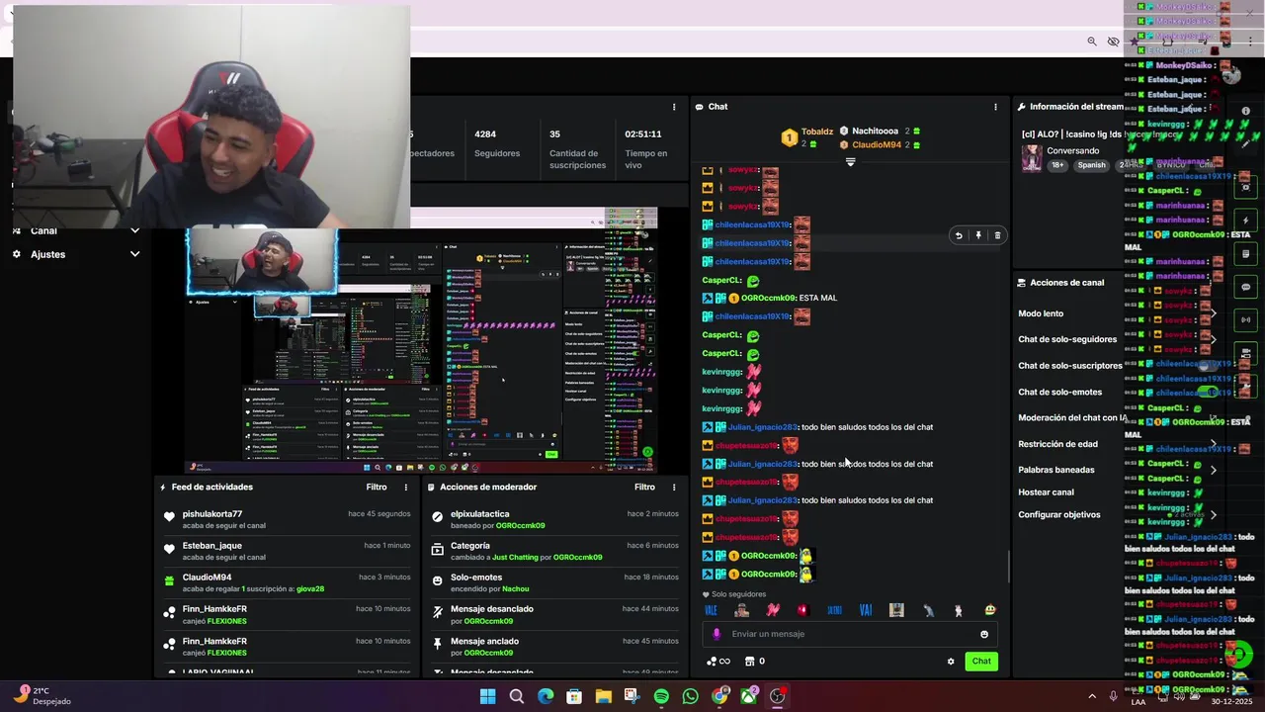Click the 18+ stream tag
Image resolution: width=1265 pixels, height=712 pixels.
click(1057, 165)
